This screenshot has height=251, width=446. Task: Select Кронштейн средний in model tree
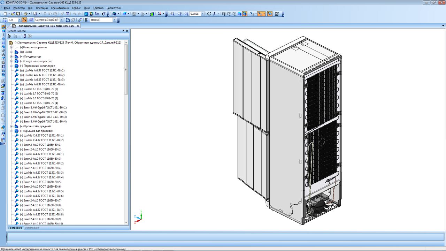coord(35,126)
